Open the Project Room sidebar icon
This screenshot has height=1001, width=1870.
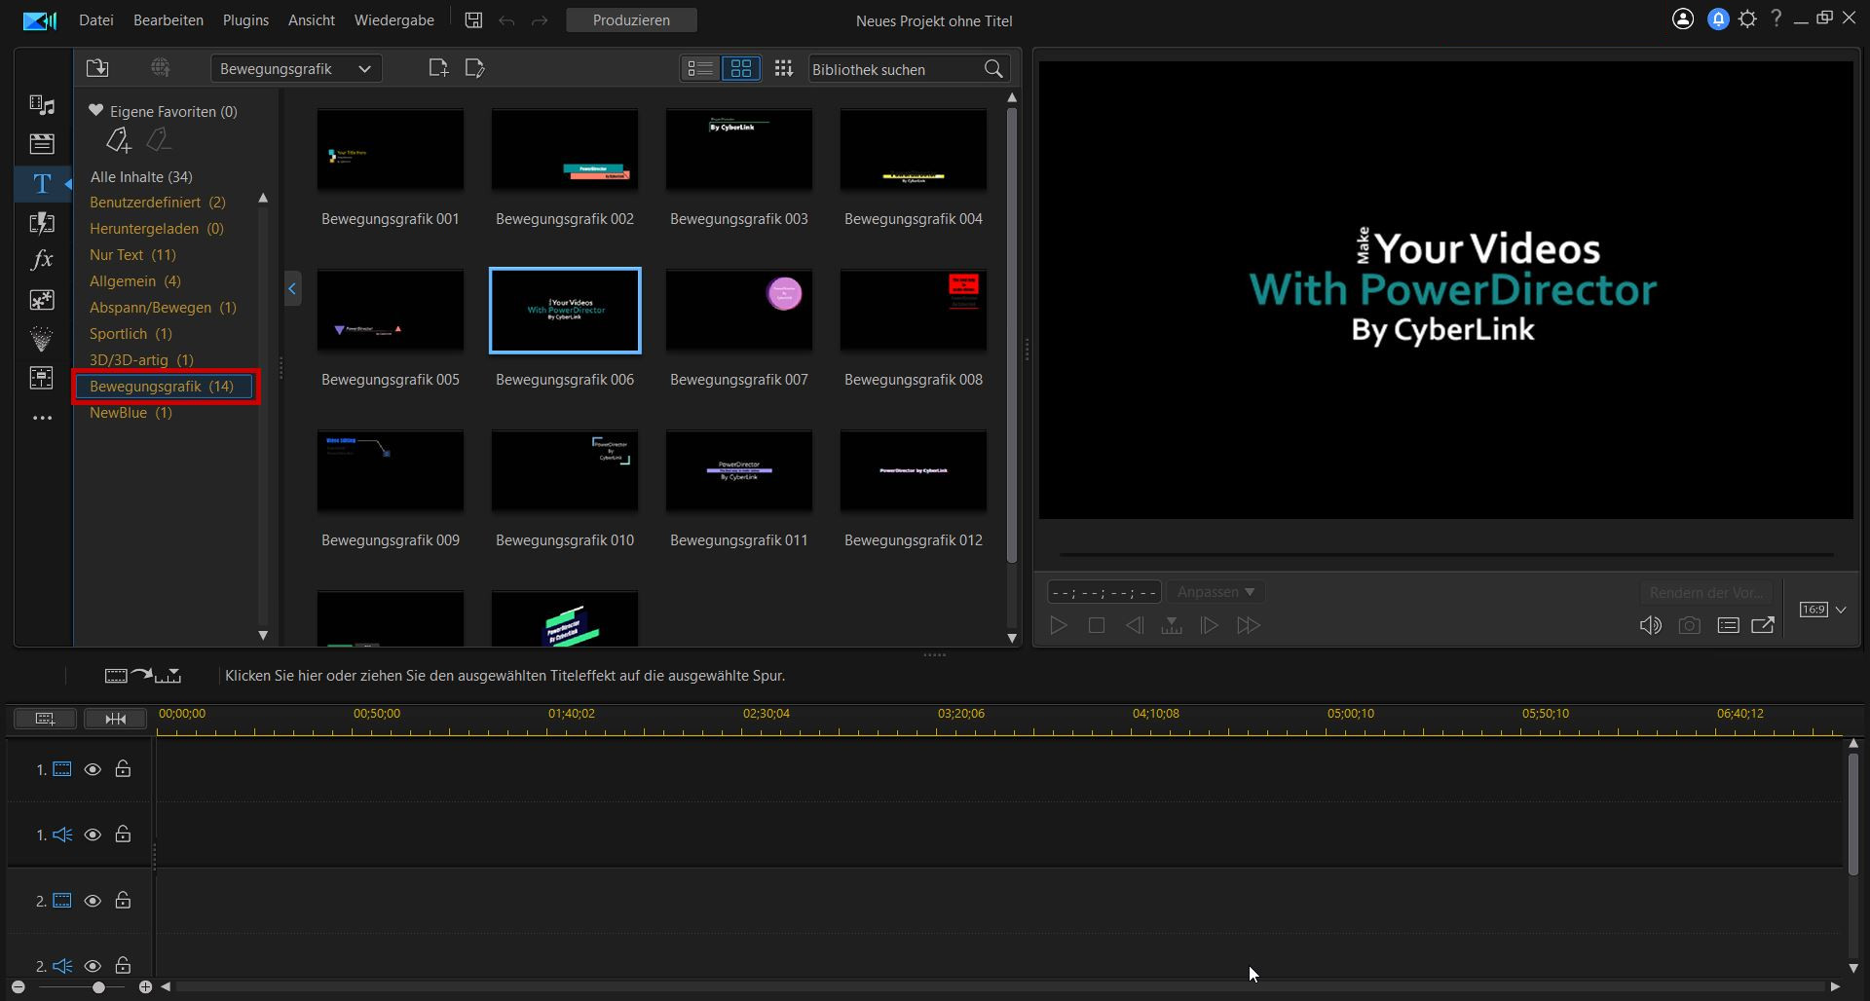tap(42, 143)
